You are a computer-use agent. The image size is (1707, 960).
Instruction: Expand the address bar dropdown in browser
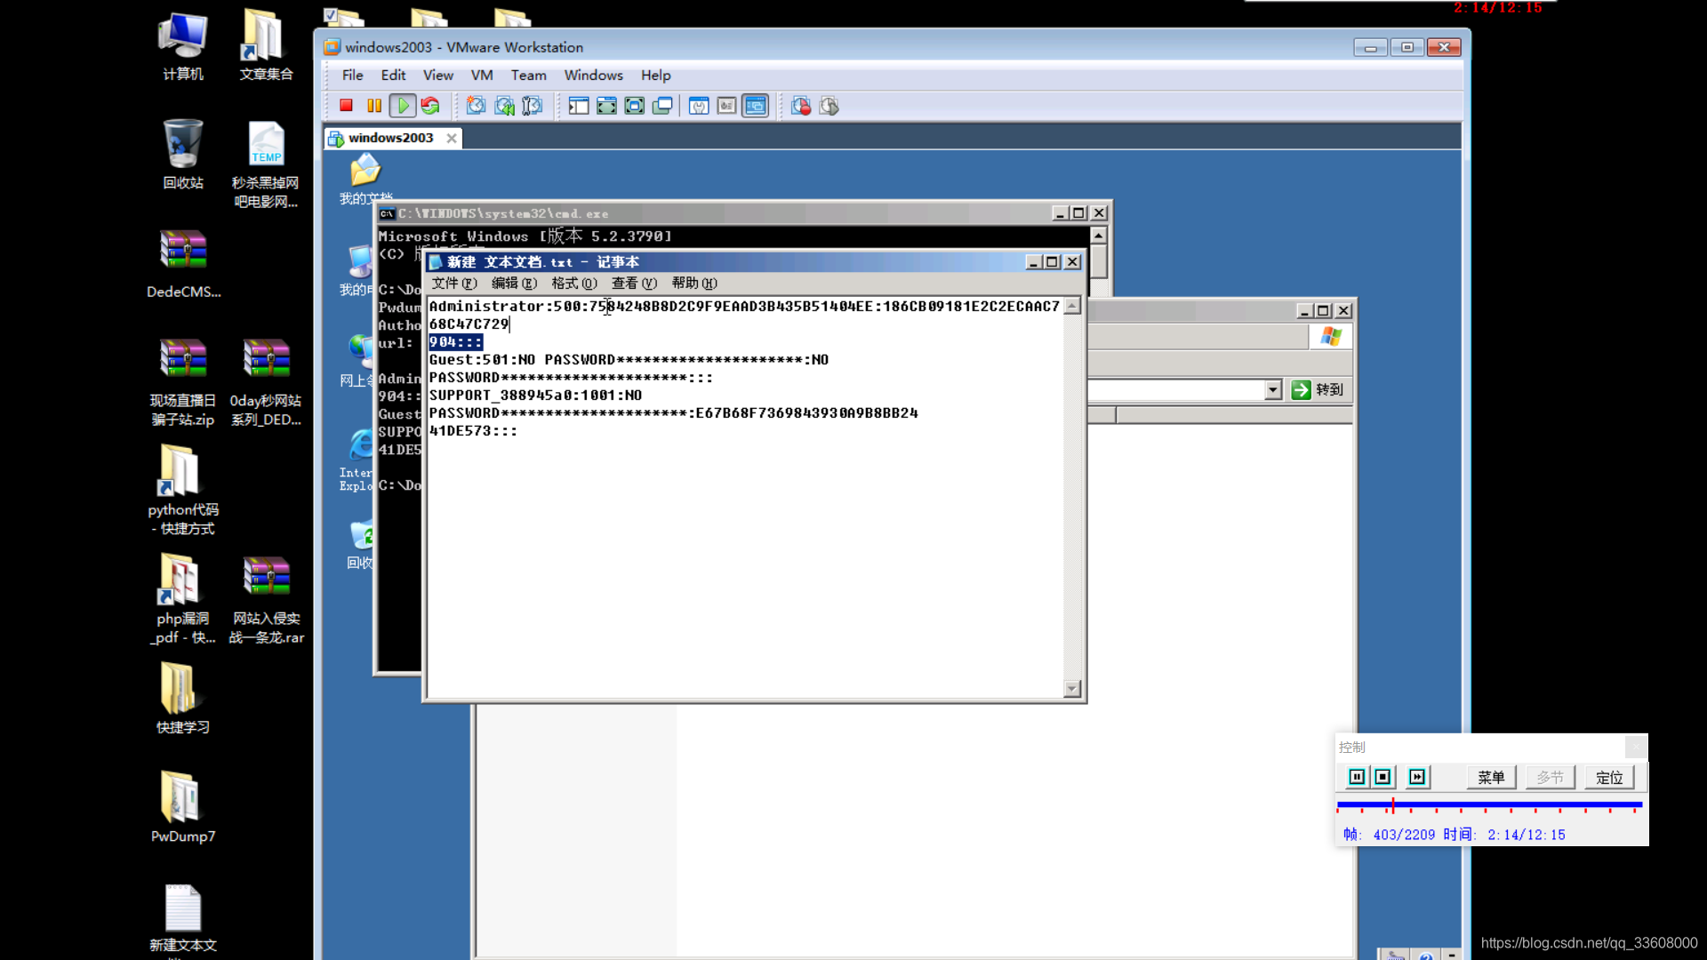tap(1273, 389)
